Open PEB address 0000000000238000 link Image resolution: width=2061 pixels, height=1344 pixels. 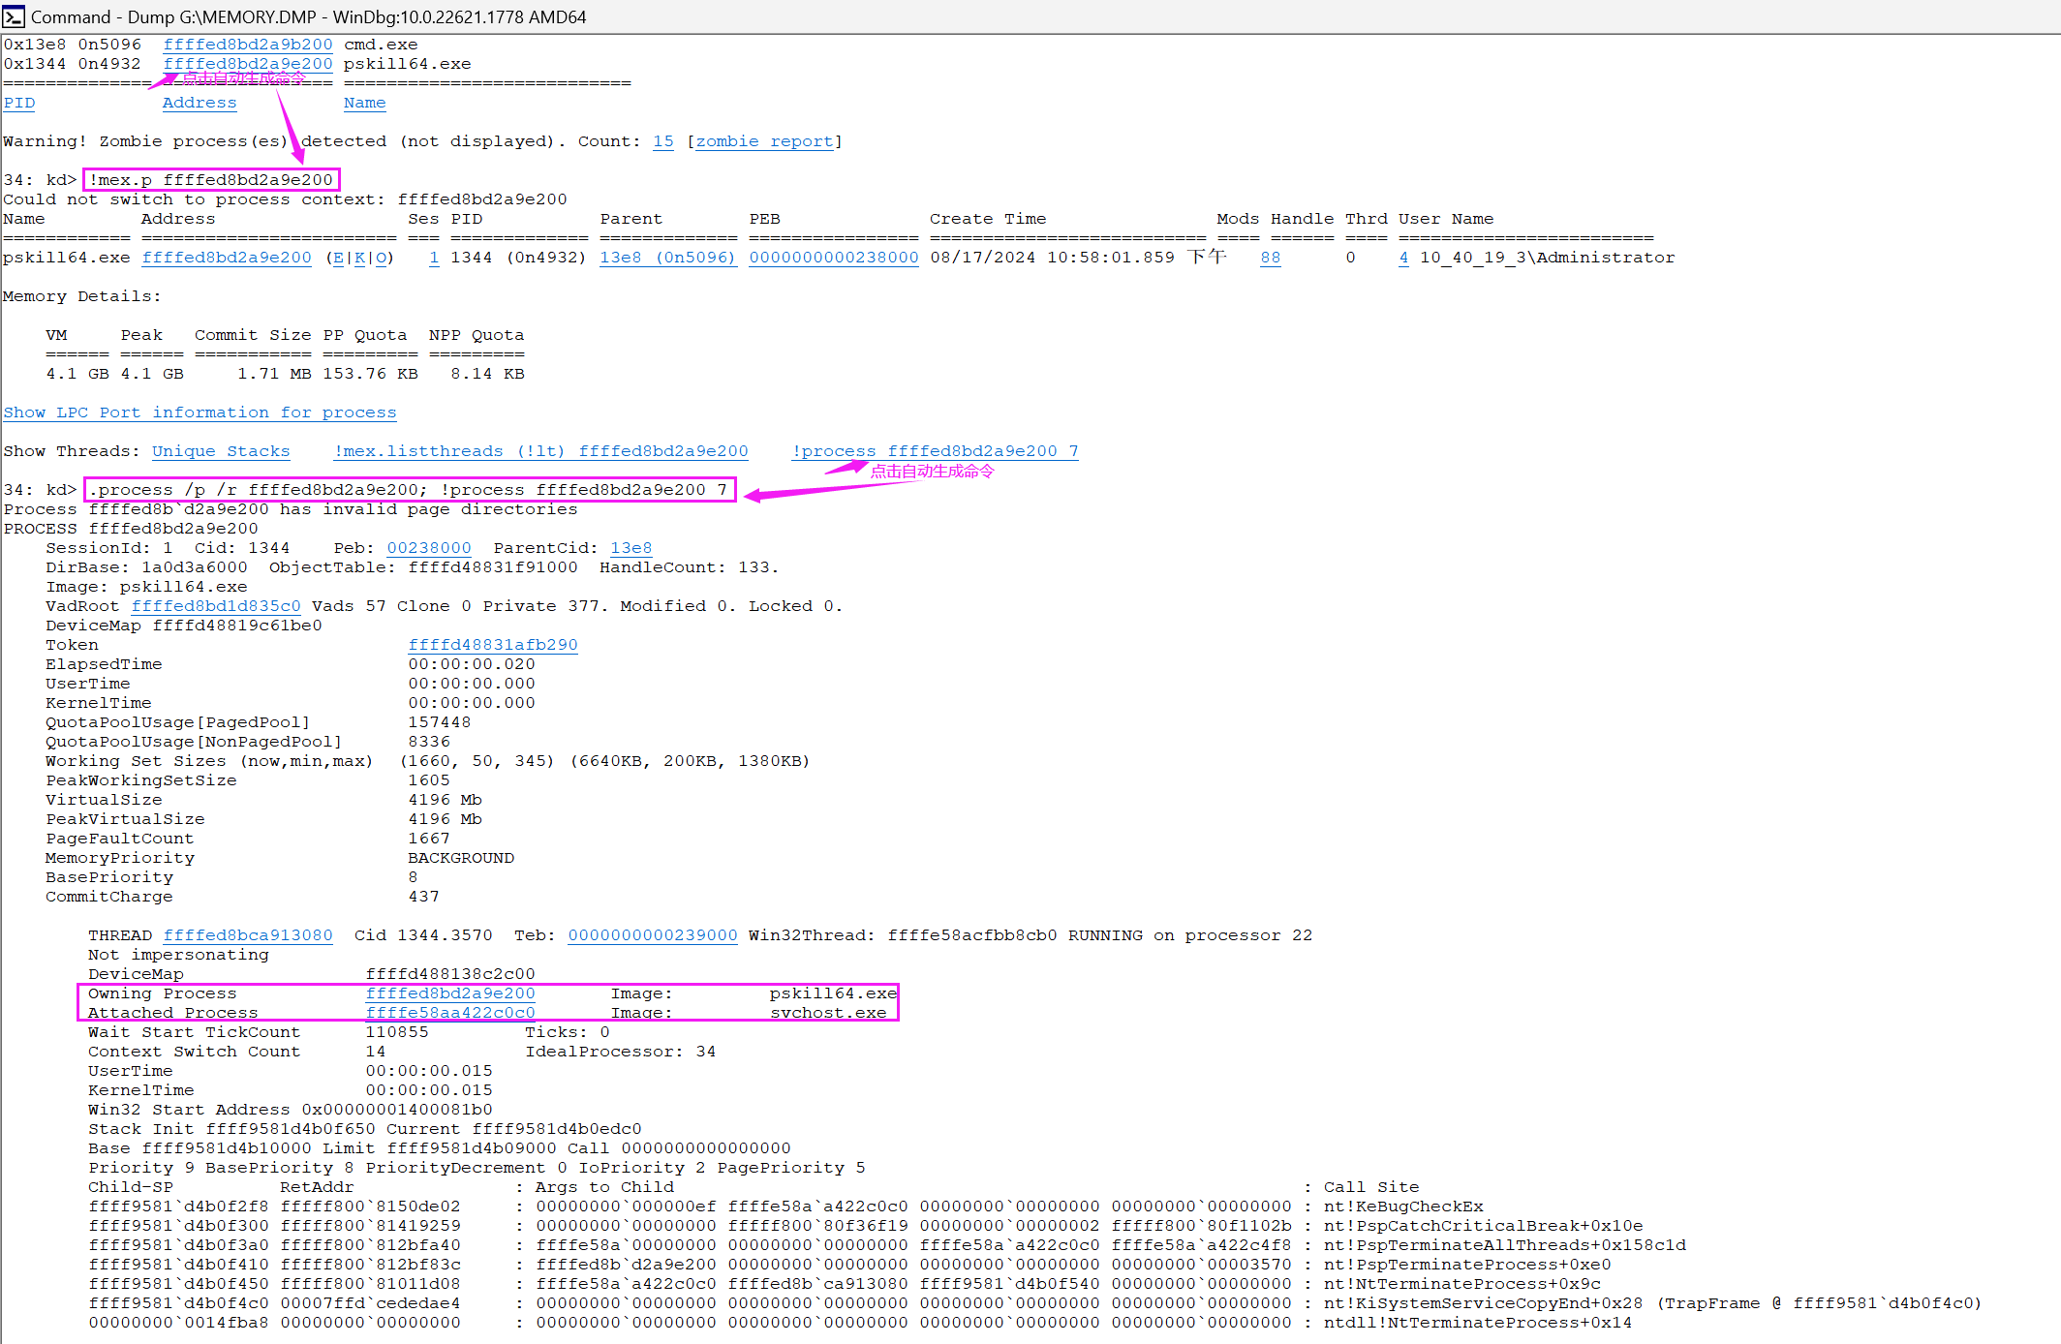coord(833,258)
